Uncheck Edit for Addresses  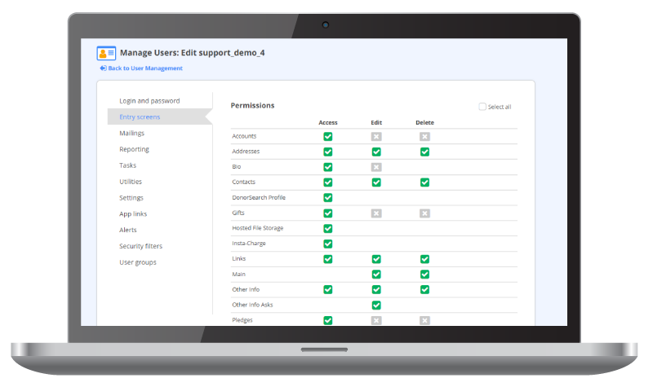(376, 152)
